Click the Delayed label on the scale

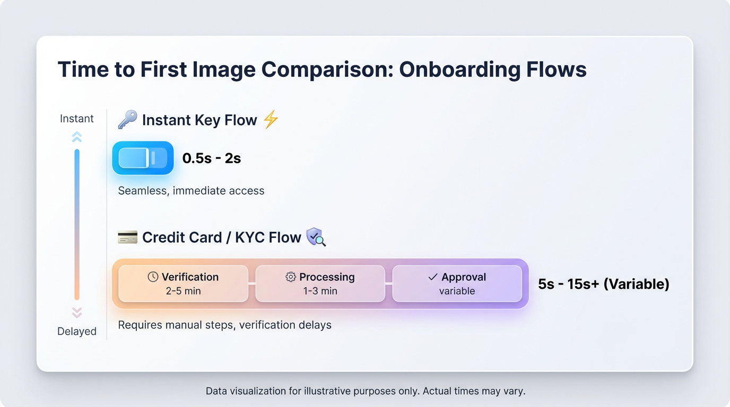point(77,331)
